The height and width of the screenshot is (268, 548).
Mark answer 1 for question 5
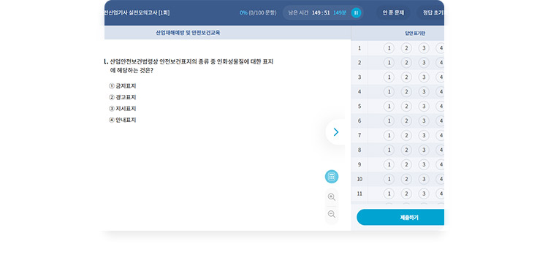[389, 106]
